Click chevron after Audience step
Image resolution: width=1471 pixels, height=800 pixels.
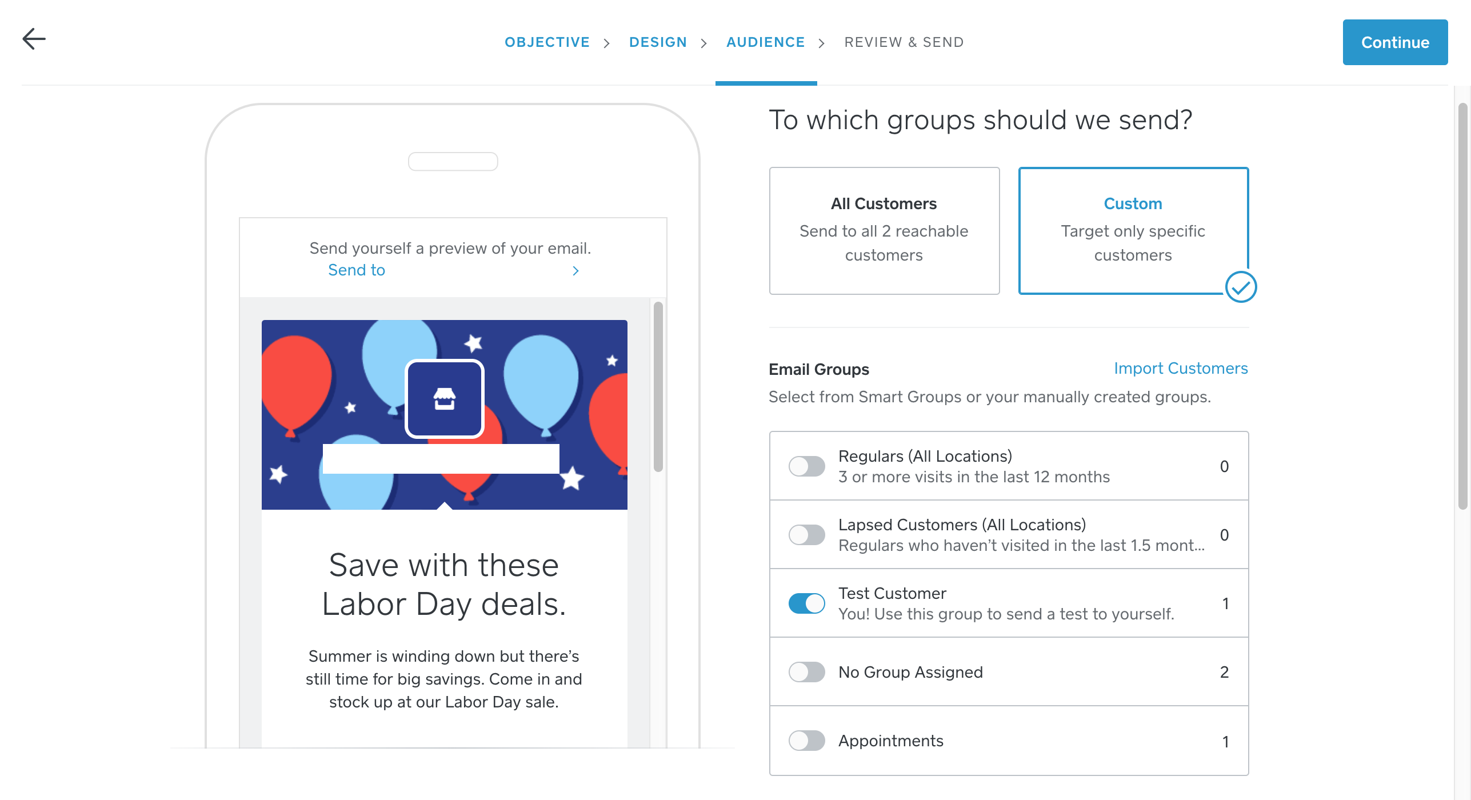822,43
